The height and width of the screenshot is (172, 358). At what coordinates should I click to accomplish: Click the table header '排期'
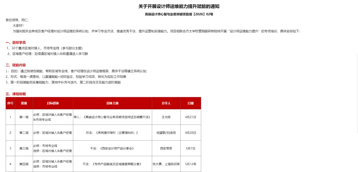tap(24, 103)
